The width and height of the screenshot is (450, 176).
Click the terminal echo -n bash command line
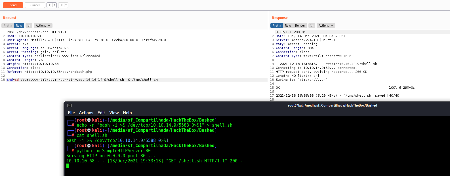[x=154, y=125]
